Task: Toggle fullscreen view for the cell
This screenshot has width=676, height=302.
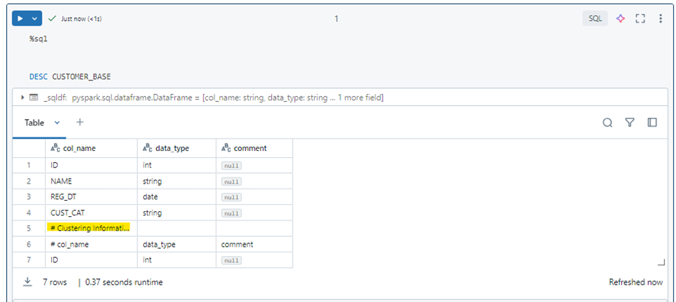Action: point(641,19)
